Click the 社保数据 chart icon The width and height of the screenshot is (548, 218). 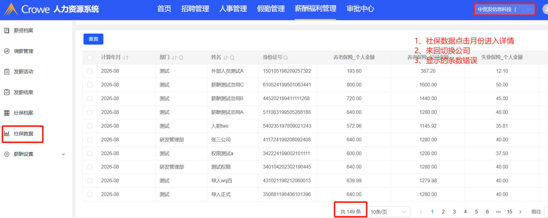(x=7, y=133)
